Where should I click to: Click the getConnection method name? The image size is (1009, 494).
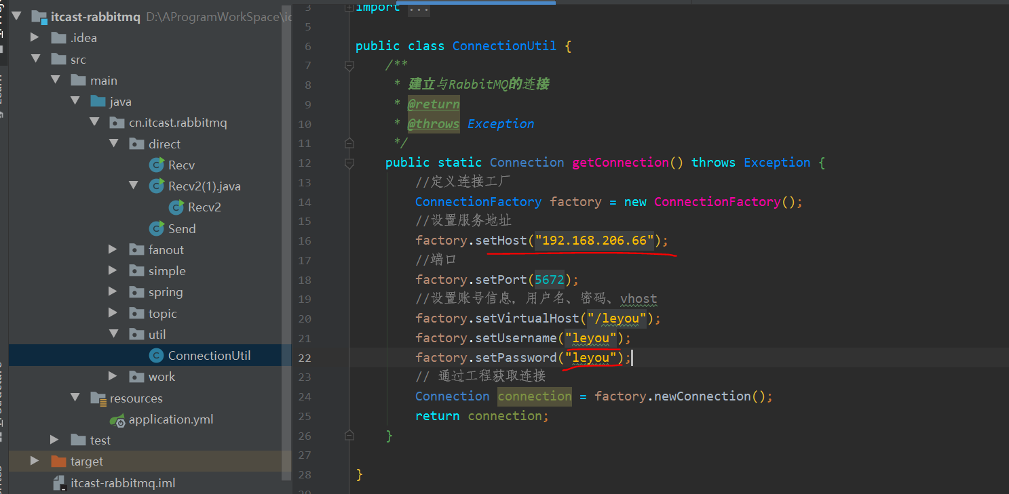pyautogui.click(x=621, y=163)
